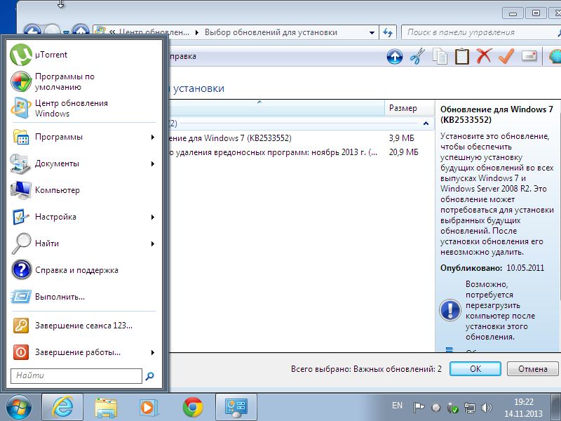Viewport: 561px width, 421px height.
Task: Click OK to install the selected updates
Action: [475, 368]
